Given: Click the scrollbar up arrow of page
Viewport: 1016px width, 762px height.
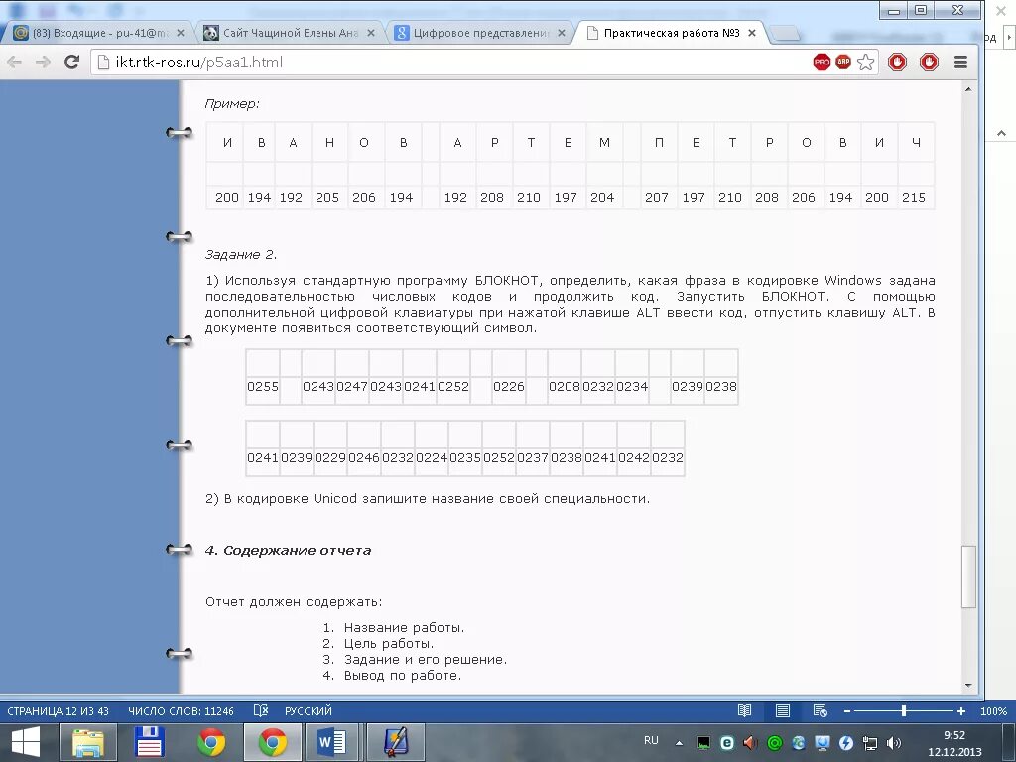Looking at the screenshot, I should (968, 89).
